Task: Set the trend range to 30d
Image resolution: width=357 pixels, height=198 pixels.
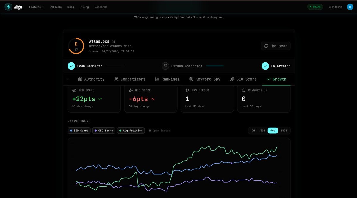Action: click(263, 131)
